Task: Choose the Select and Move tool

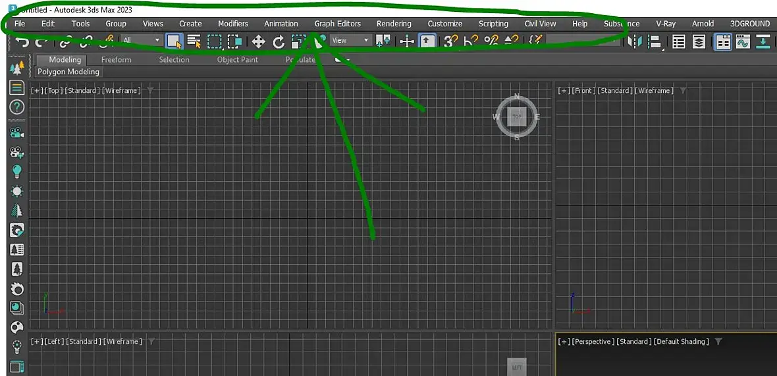Action: click(258, 41)
